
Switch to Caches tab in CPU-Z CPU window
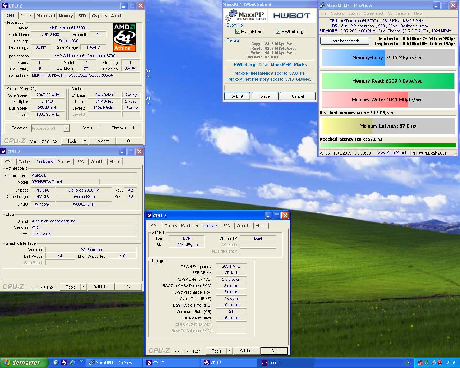click(x=26, y=16)
